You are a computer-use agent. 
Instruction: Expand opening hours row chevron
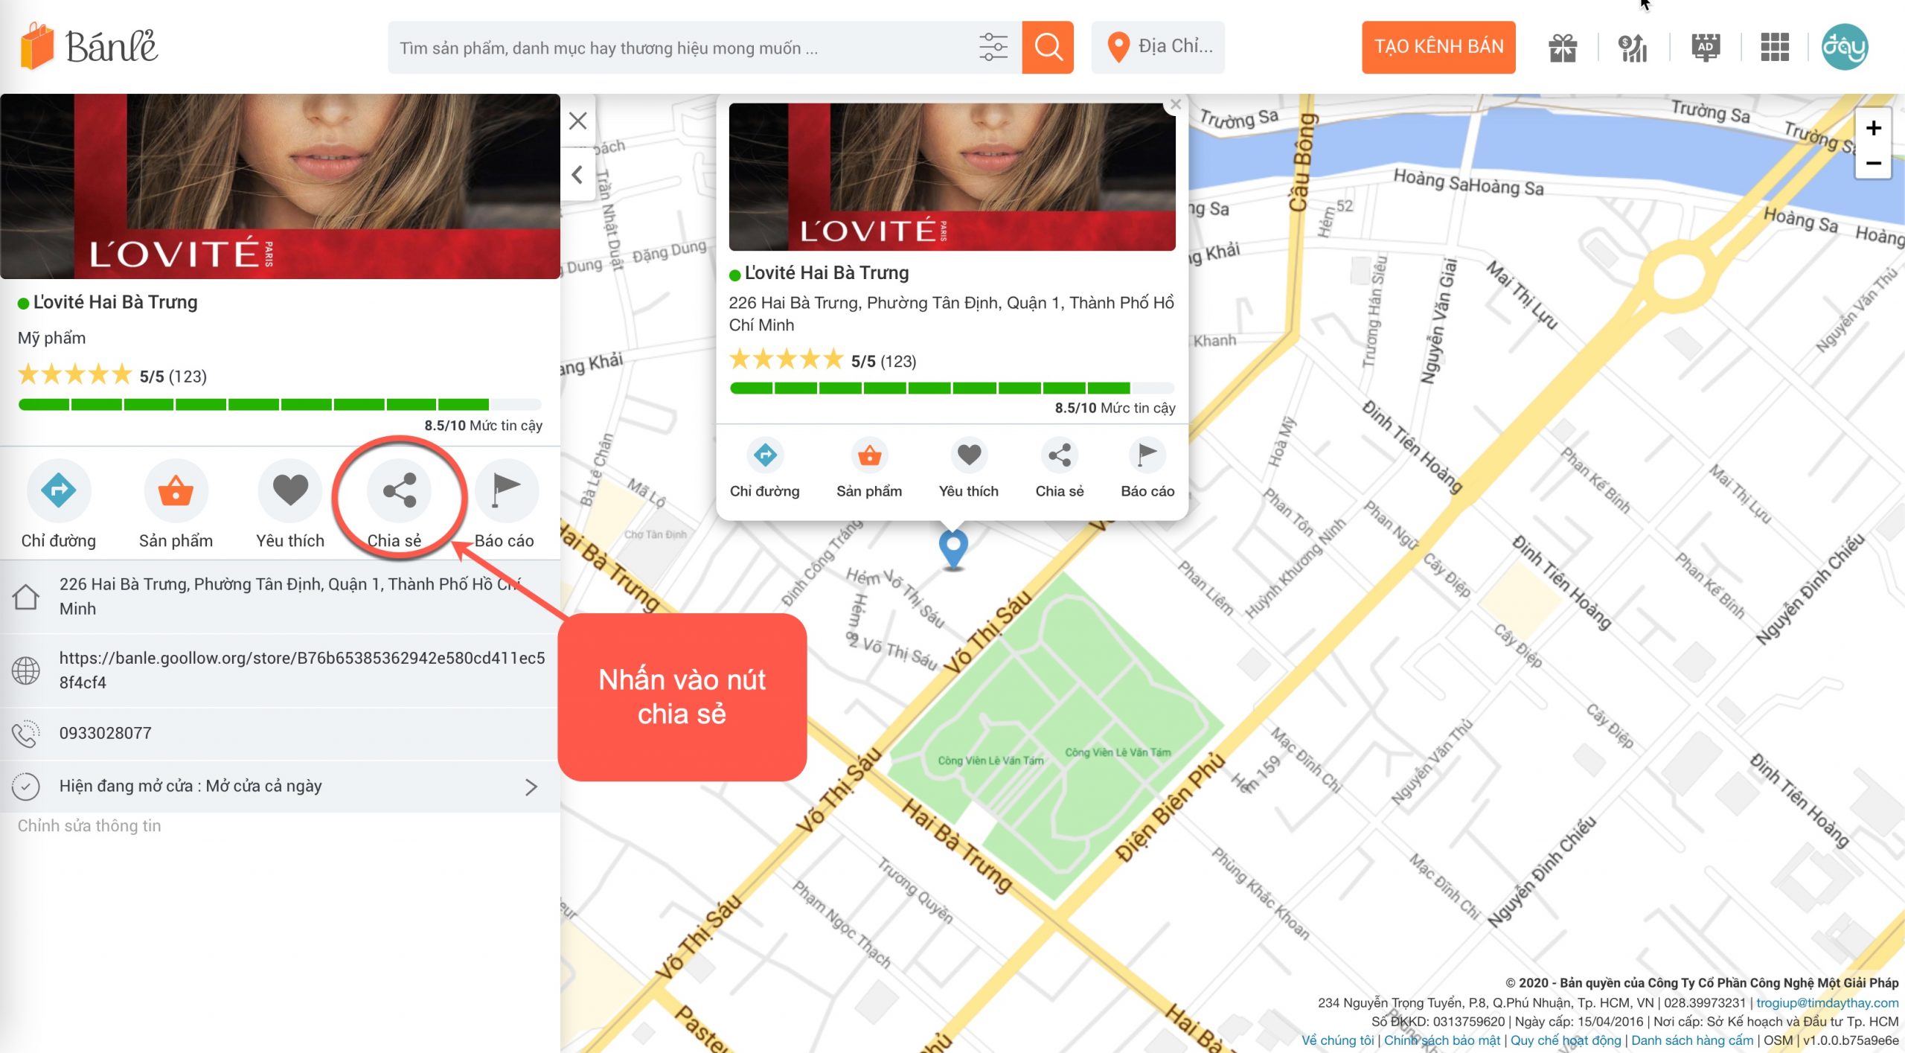(x=531, y=787)
